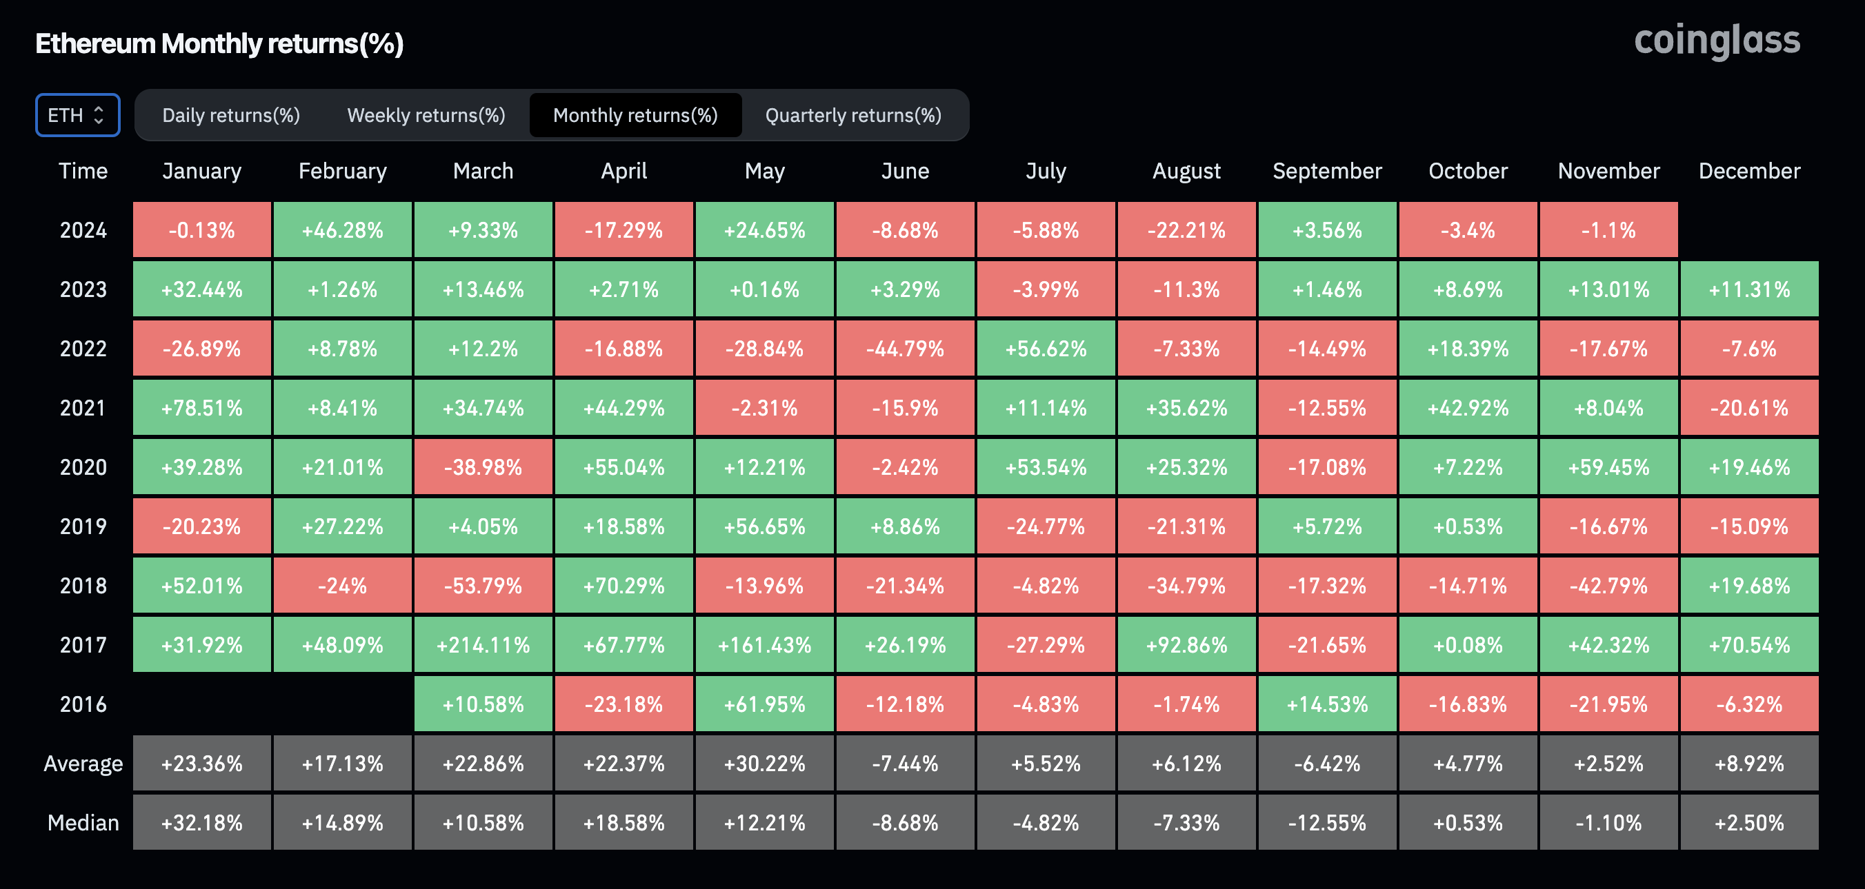The width and height of the screenshot is (1865, 889).
Task: Click the 2018 February -24% cell
Action: point(343,585)
